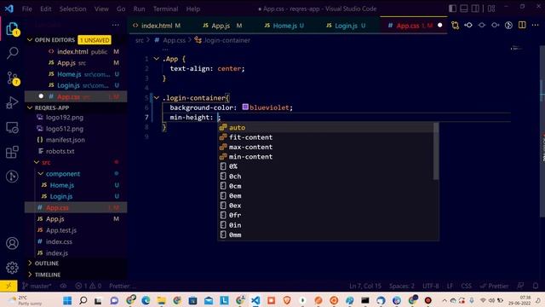Open the Extensions view
545x307 pixels.
13,152
